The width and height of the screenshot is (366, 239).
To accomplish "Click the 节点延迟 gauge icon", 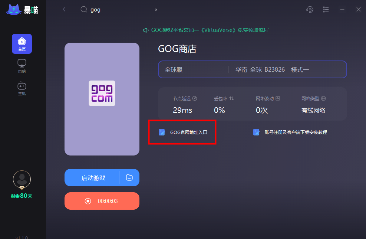I will (x=195, y=98).
